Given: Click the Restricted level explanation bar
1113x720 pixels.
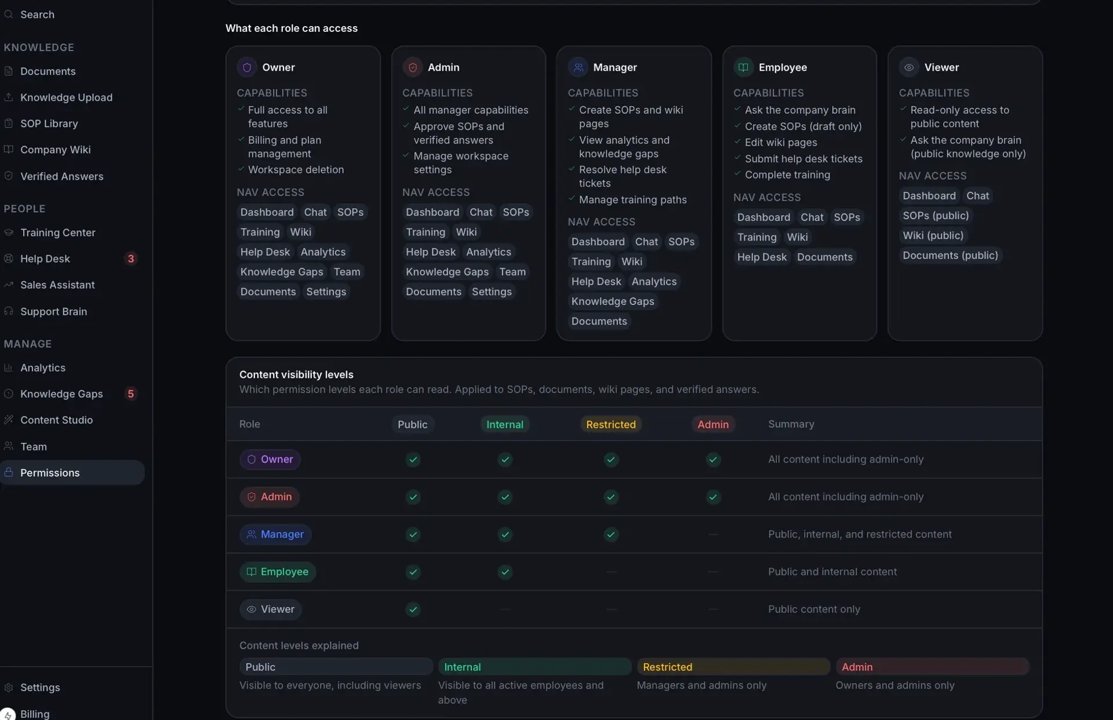Looking at the screenshot, I should 733,667.
